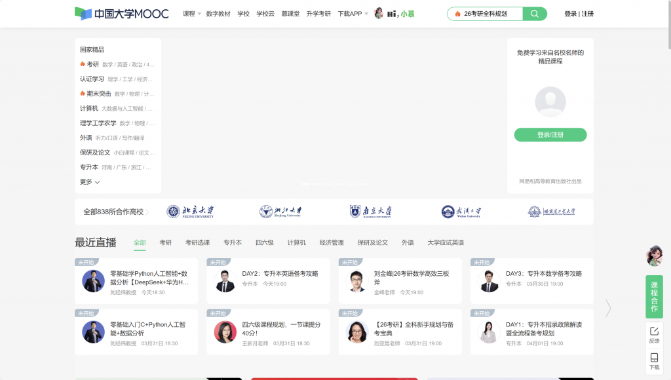The height and width of the screenshot is (380, 671).
Task: Select the Nanjing University logo
Action: coord(371,212)
